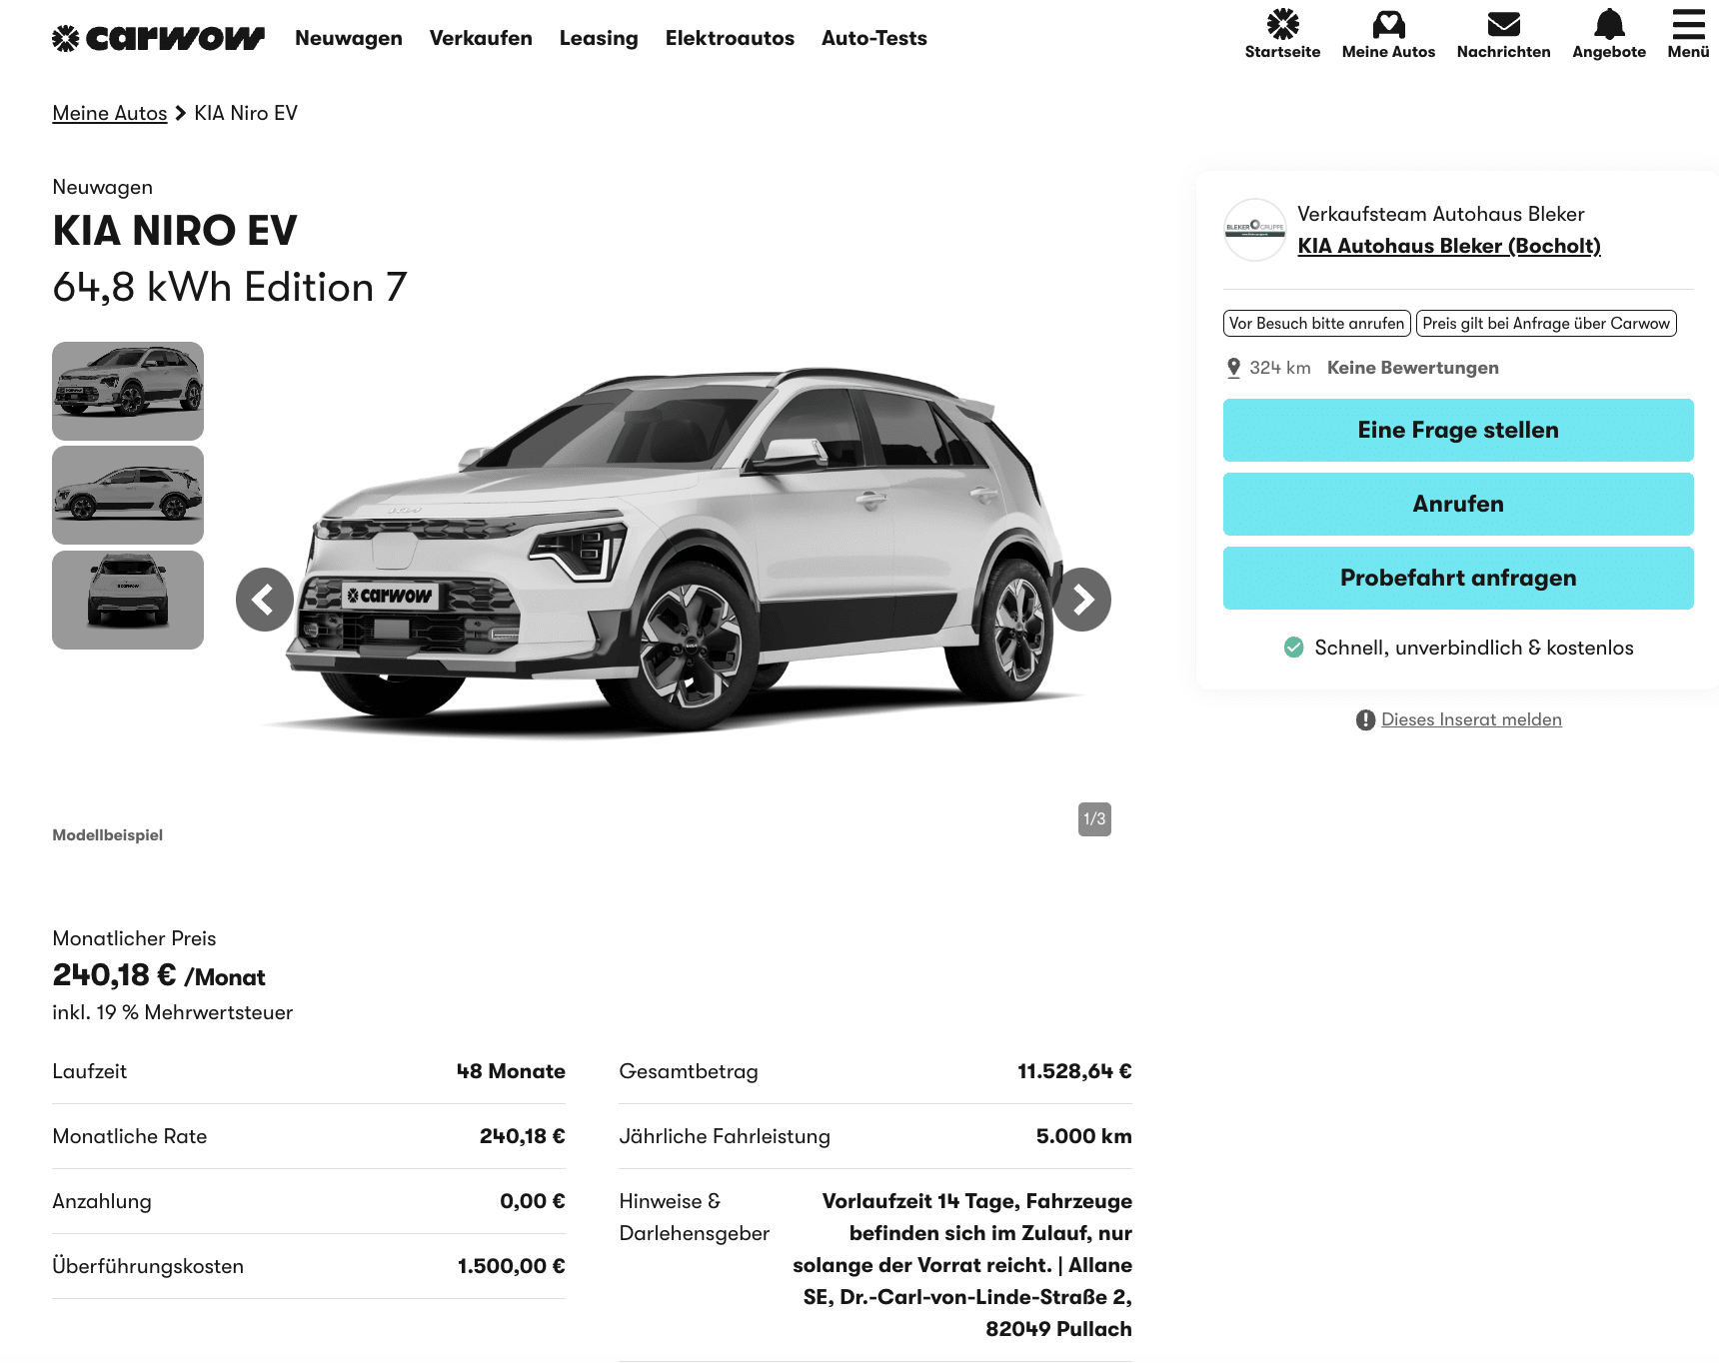Click the Carwow logo
This screenshot has width=1719, height=1363.
(x=158, y=38)
